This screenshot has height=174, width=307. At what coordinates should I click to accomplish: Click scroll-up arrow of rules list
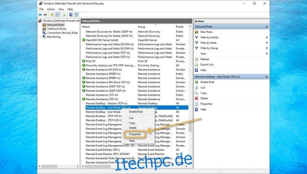point(190,26)
